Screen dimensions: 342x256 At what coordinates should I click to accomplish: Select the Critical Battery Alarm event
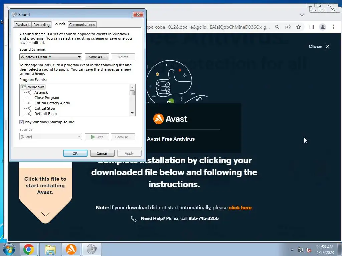click(x=52, y=103)
